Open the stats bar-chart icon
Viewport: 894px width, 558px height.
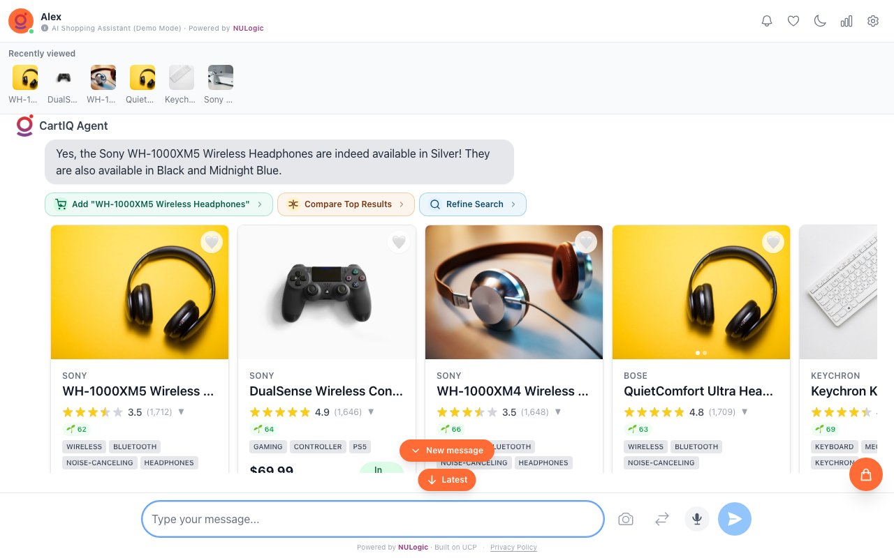tap(847, 21)
